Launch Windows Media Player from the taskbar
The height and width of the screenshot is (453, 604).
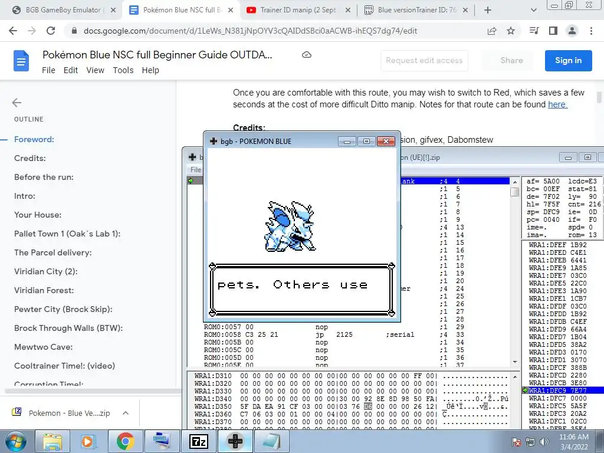click(88, 441)
